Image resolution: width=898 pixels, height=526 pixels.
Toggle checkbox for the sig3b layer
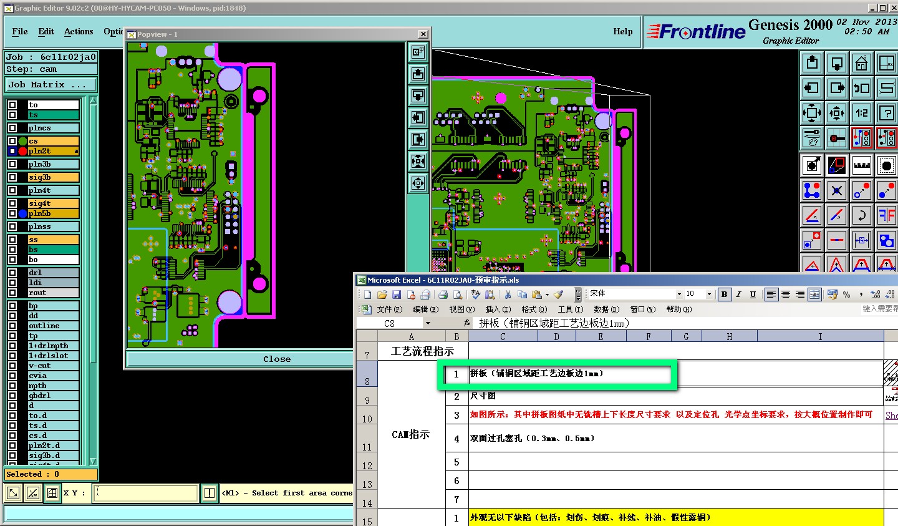(12, 177)
